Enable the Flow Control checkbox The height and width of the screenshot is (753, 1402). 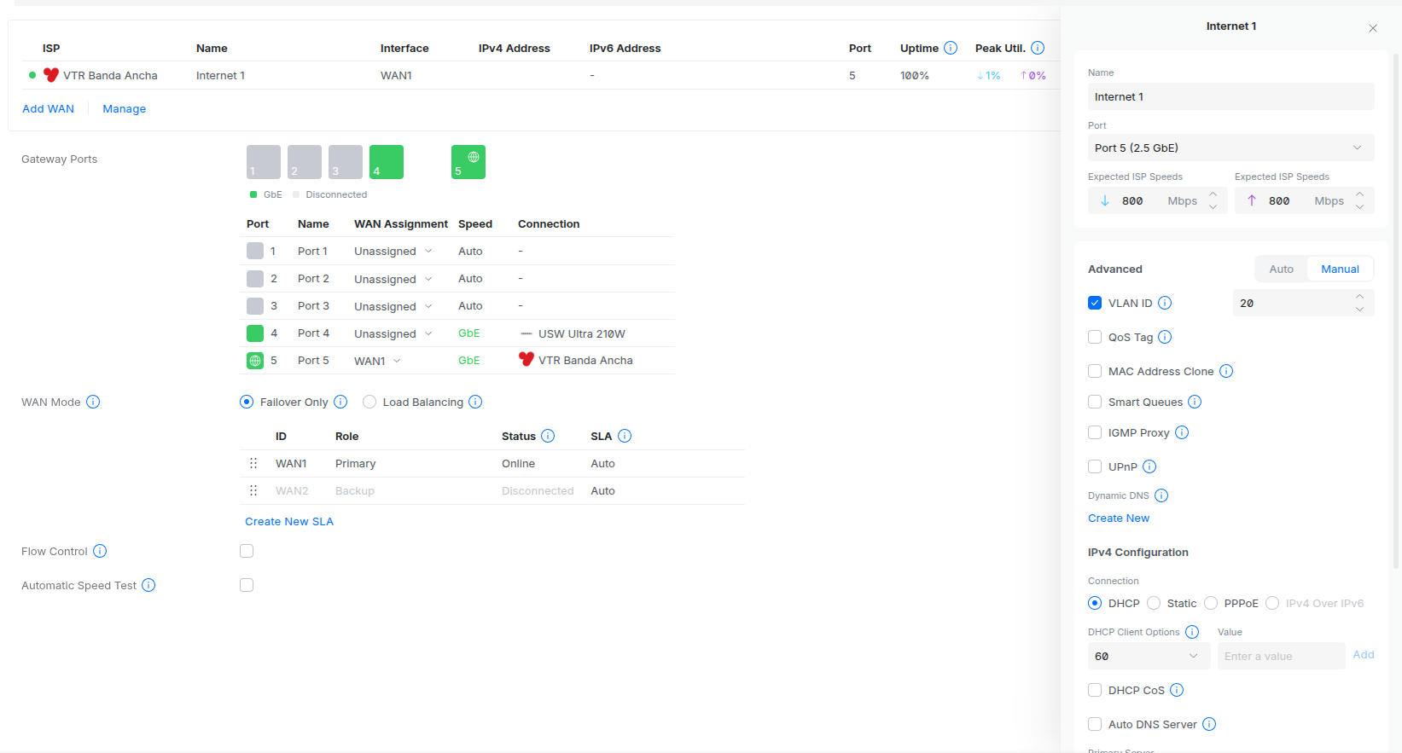click(247, 551)
